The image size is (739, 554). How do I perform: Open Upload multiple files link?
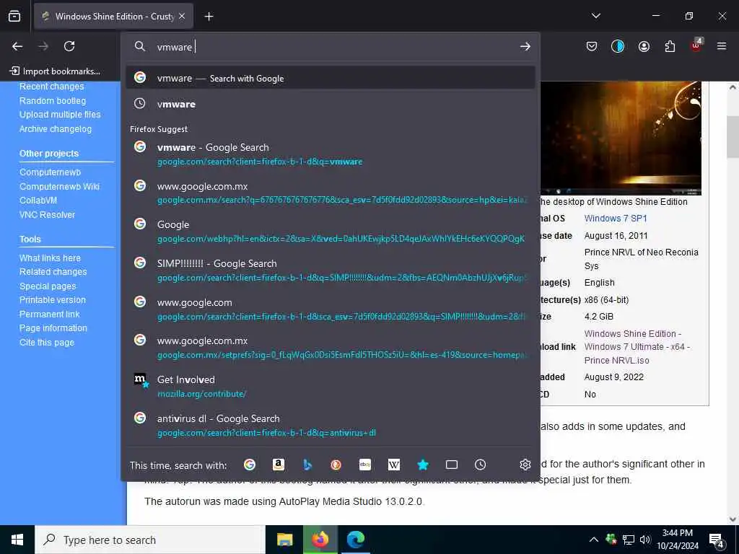[60, 115]
